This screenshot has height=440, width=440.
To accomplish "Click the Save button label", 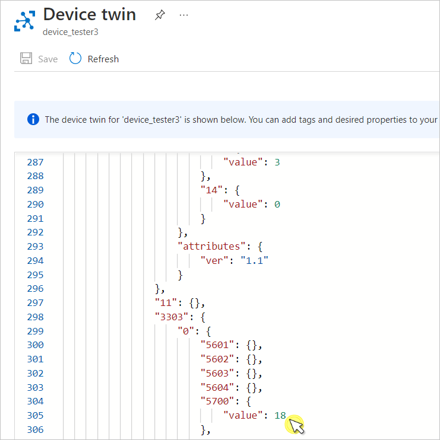I will [48, 59].
